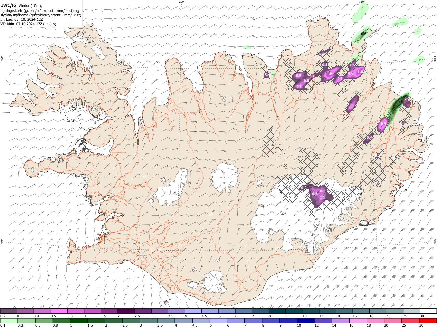Viewport: 437px width, 328px height.
Task: Click the dark teal 8–9 snow legend swatch
Action: click(x=277, y=311)
